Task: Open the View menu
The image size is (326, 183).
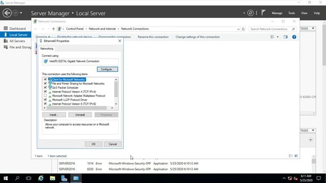Action: click(304, 13)
